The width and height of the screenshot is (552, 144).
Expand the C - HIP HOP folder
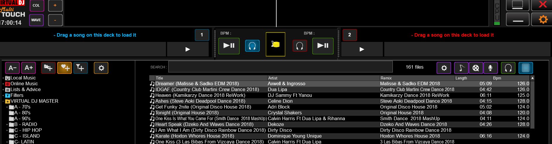coord(7,130)
